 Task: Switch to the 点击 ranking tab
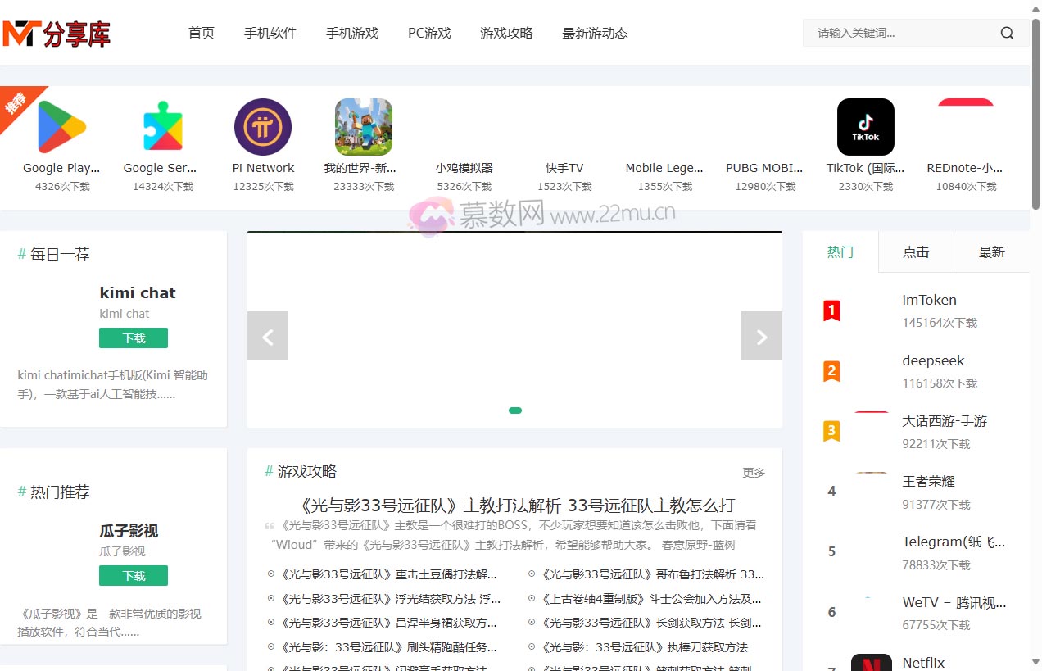point(916,252)
